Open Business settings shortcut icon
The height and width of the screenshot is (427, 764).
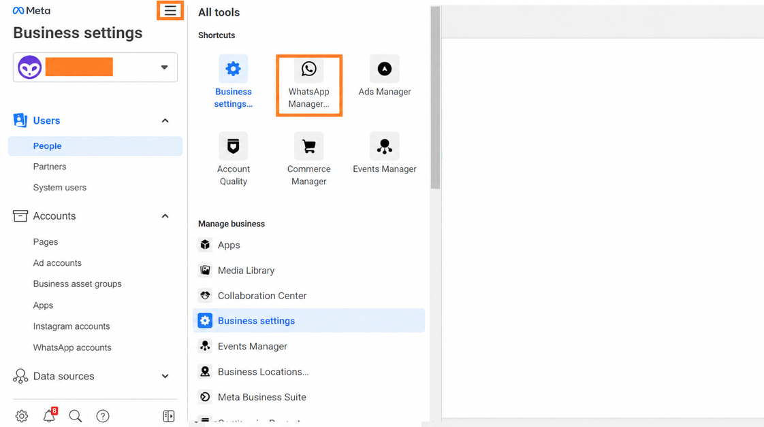(234, 69)
